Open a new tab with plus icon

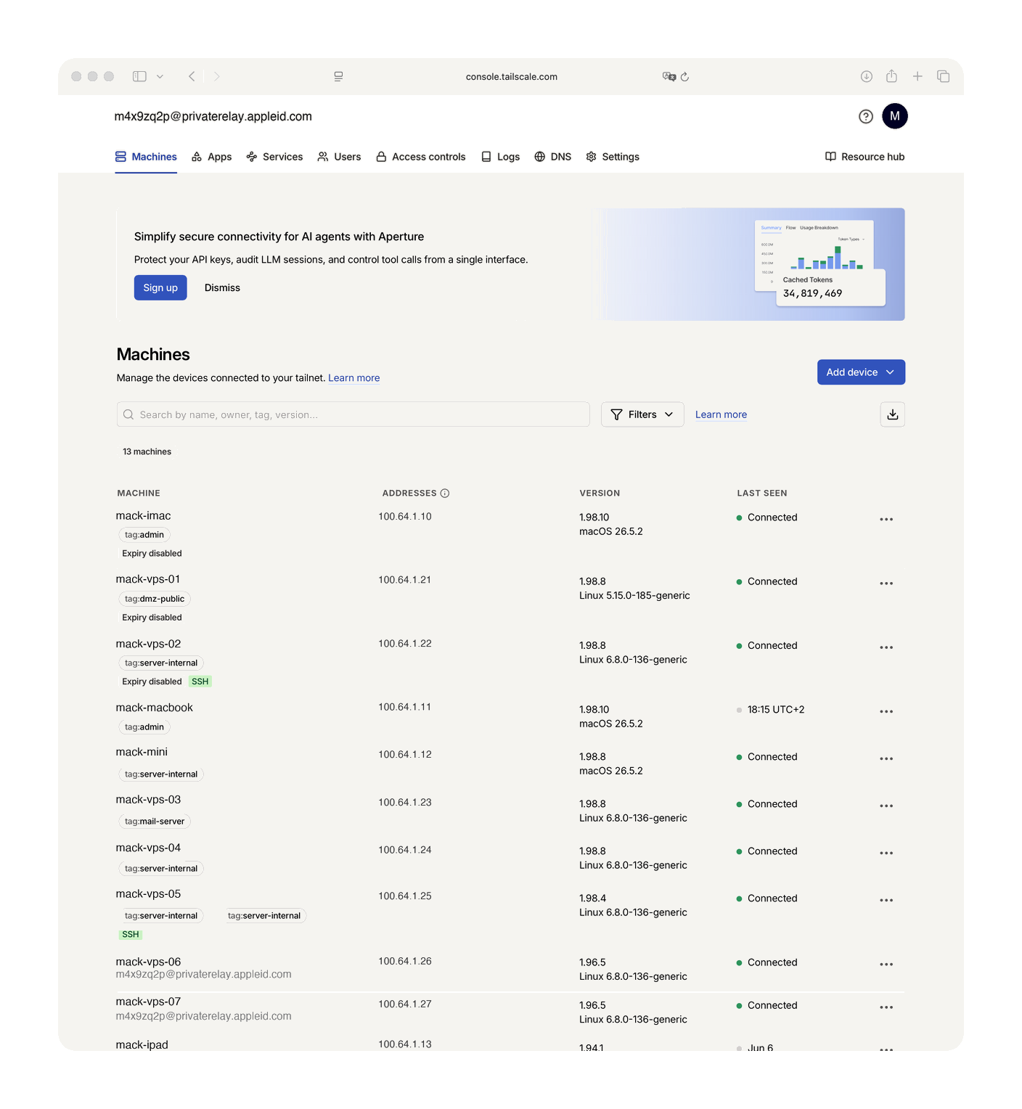pos(917,76)
